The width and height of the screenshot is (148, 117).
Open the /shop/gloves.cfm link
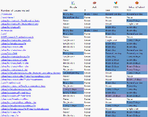coord(10,116)
